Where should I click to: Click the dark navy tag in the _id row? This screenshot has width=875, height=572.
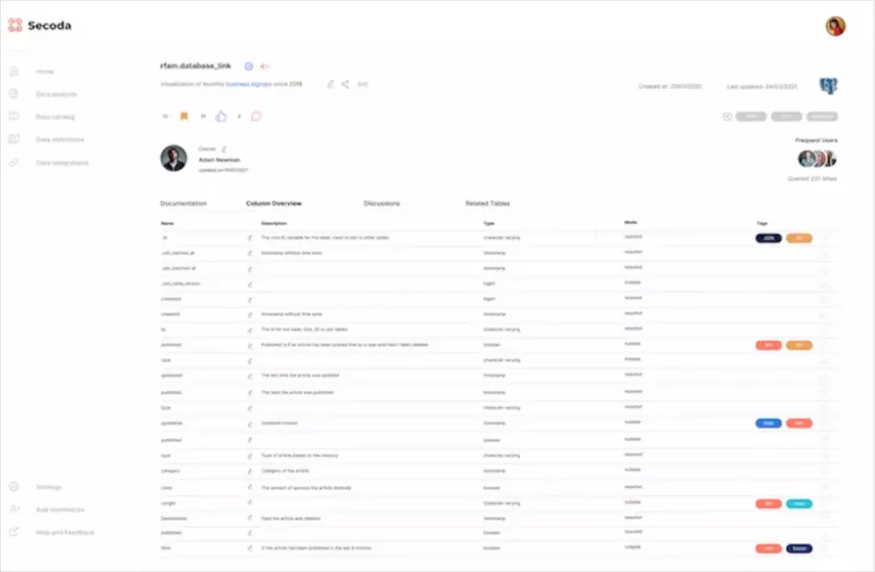click(x=768, y=238)
